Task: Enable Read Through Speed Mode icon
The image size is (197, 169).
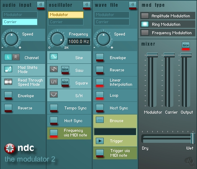Action: (x=8, y=82)
